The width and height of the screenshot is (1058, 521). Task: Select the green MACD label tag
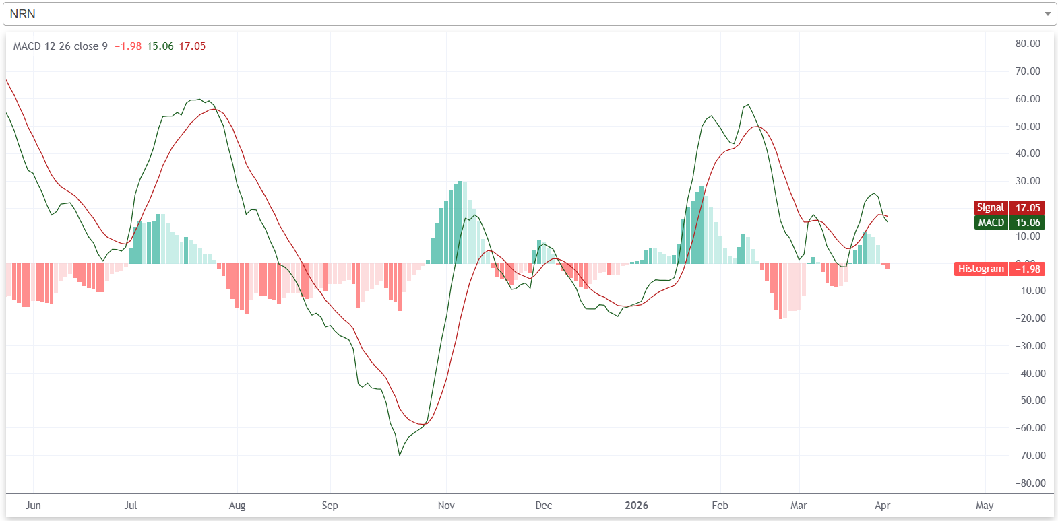click(x=991, y=223)
